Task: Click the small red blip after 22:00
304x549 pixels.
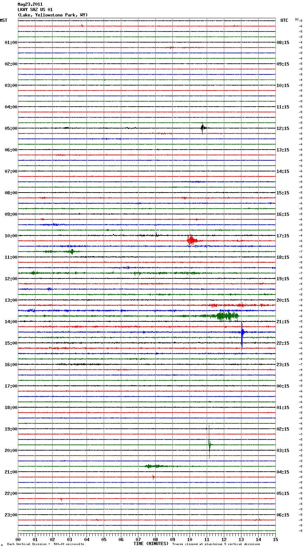Action: [61, 499]
